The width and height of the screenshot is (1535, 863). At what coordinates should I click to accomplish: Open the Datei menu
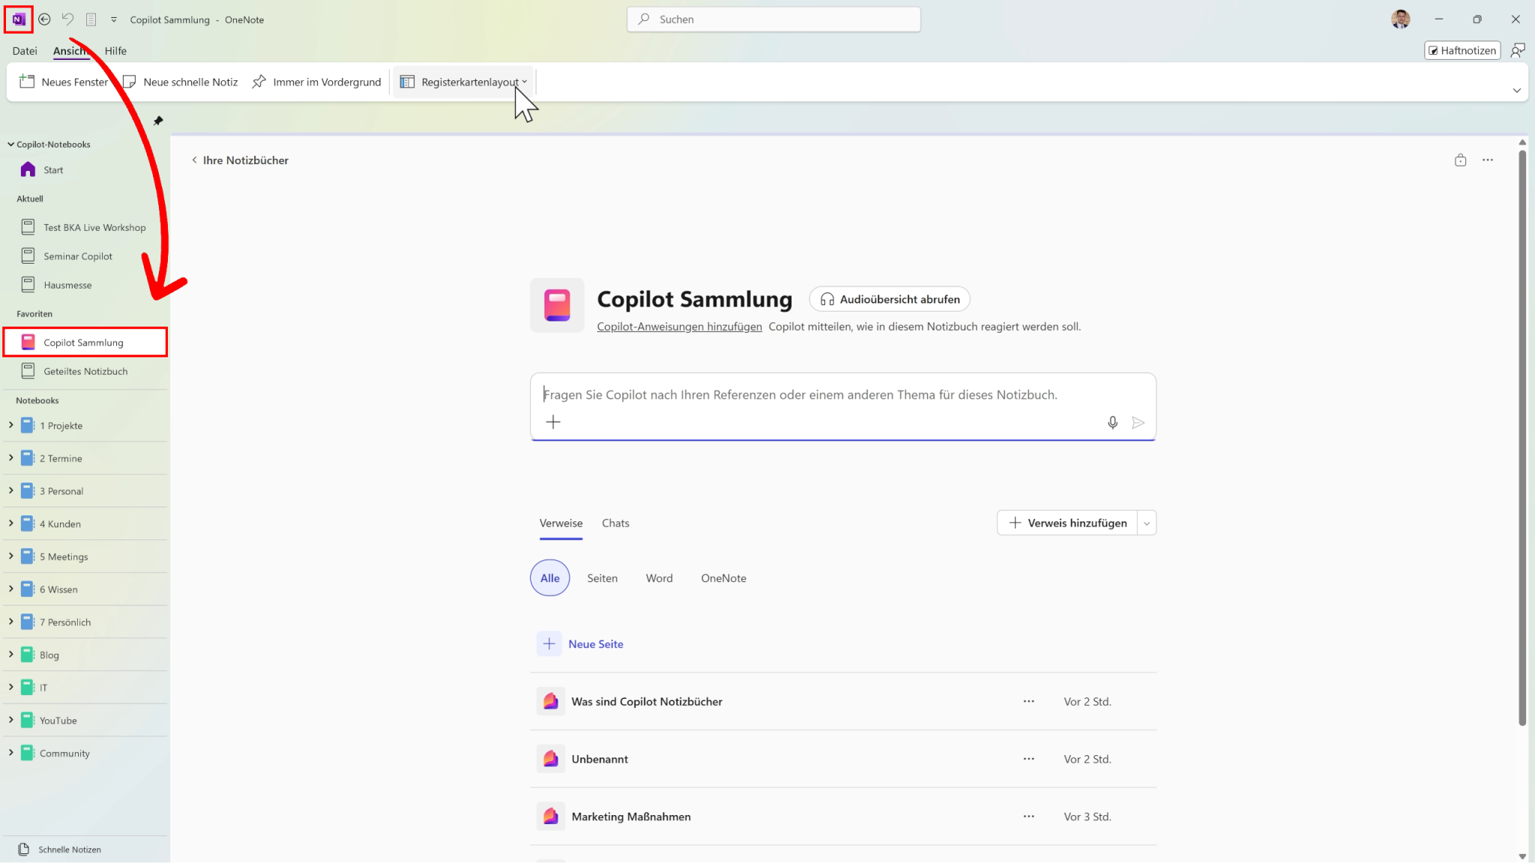coord(24,50)
